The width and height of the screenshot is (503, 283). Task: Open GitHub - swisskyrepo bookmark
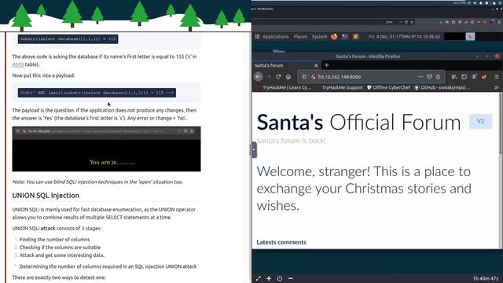[x=442, y=87]
